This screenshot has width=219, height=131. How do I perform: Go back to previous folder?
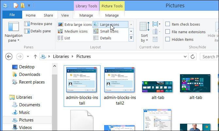(x=9, y=57)
